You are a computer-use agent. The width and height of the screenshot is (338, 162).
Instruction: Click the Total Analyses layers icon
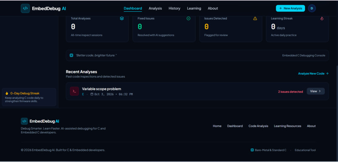pos(122,18)
